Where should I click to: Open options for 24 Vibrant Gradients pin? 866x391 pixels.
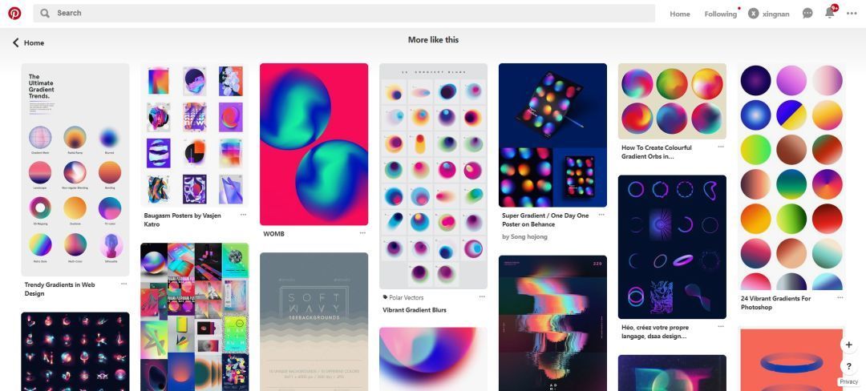coord(840,298)
